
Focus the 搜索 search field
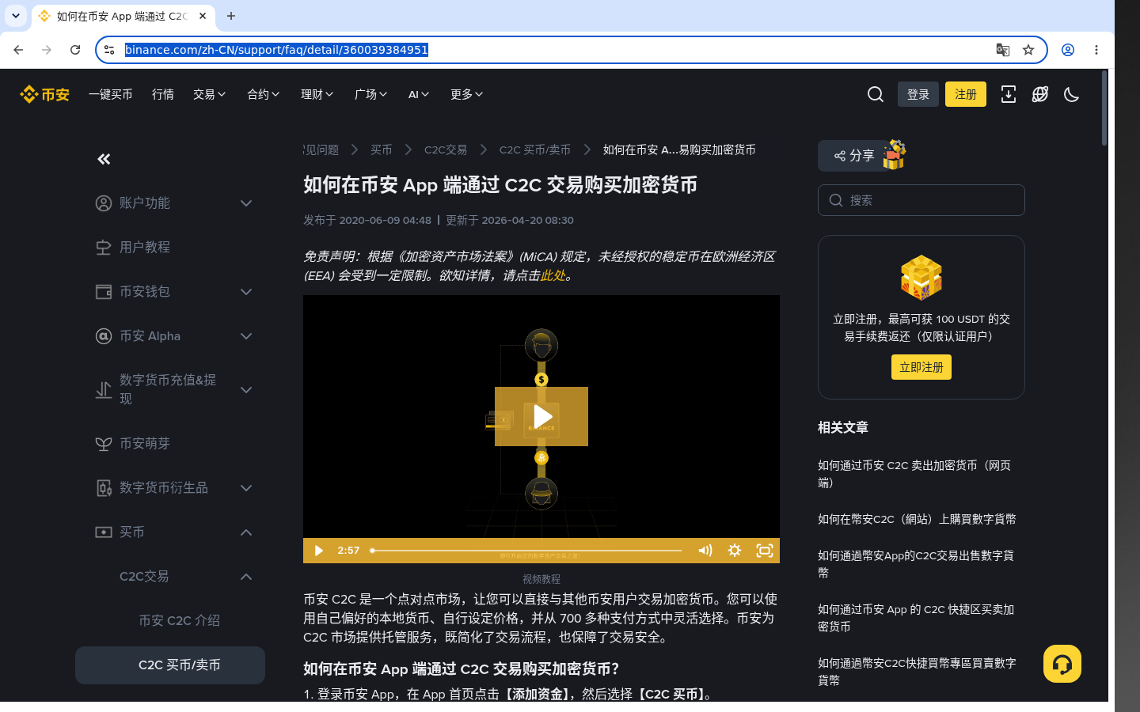(921, 200)
